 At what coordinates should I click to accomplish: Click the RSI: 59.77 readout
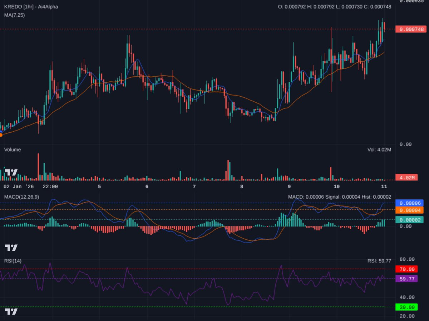point(379,261)
